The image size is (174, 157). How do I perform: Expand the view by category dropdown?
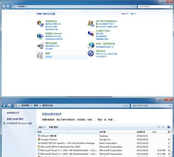pos(133,14)
